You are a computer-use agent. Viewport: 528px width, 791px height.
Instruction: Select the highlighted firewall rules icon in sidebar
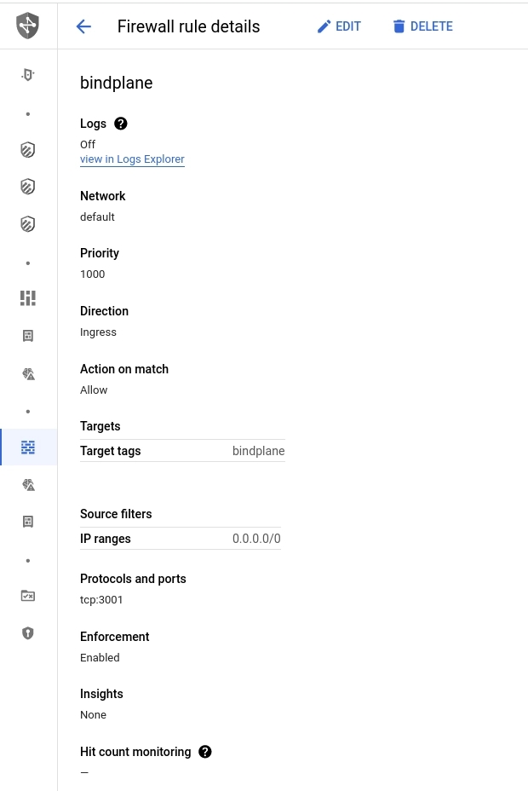(x=27, y=447)
